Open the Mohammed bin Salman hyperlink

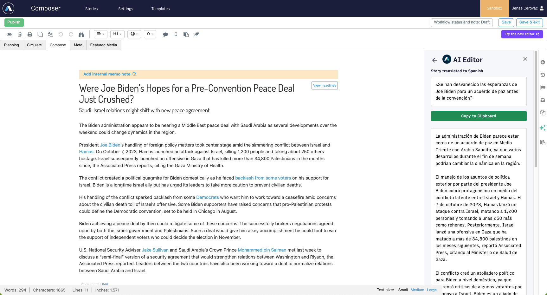coord(262,250)
